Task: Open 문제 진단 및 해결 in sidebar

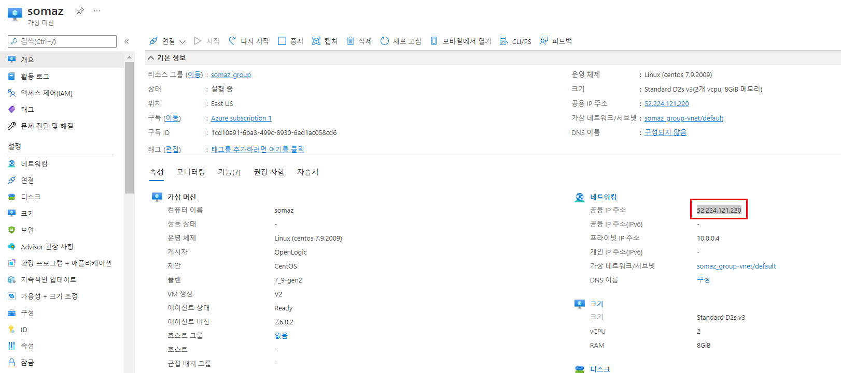Action: pos(62,126)
